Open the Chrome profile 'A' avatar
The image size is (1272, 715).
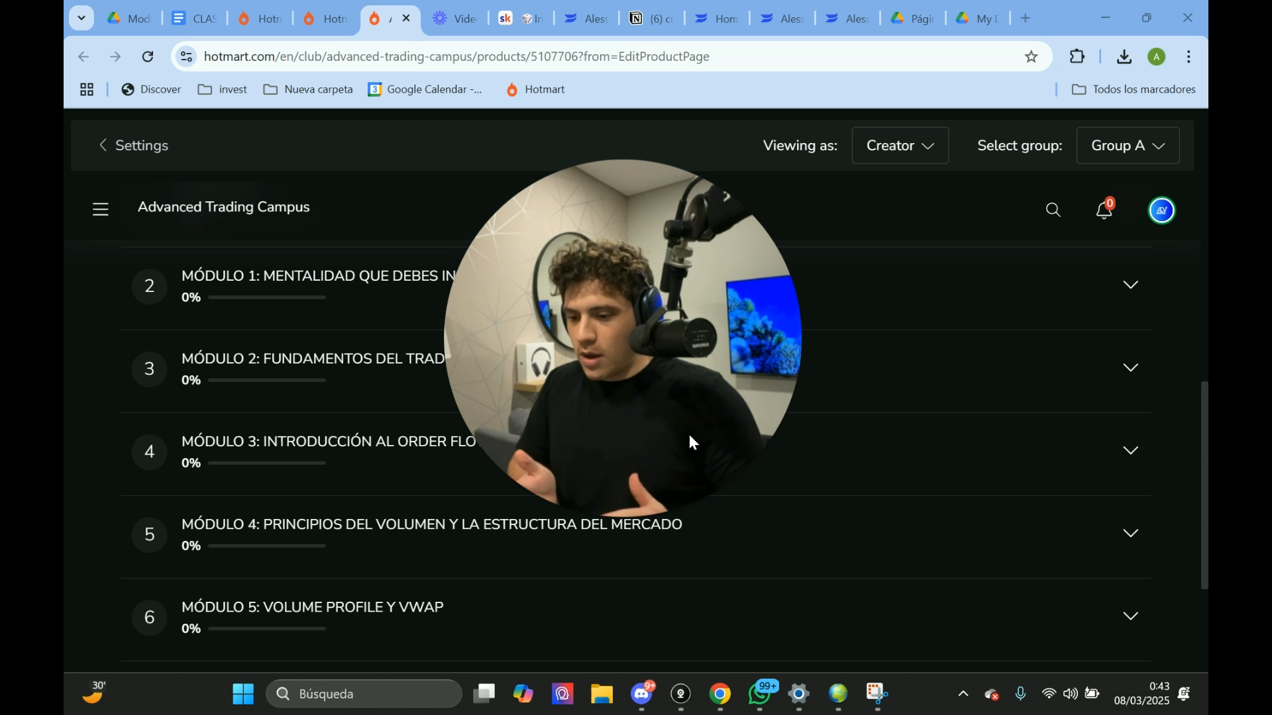point(1157,57)
